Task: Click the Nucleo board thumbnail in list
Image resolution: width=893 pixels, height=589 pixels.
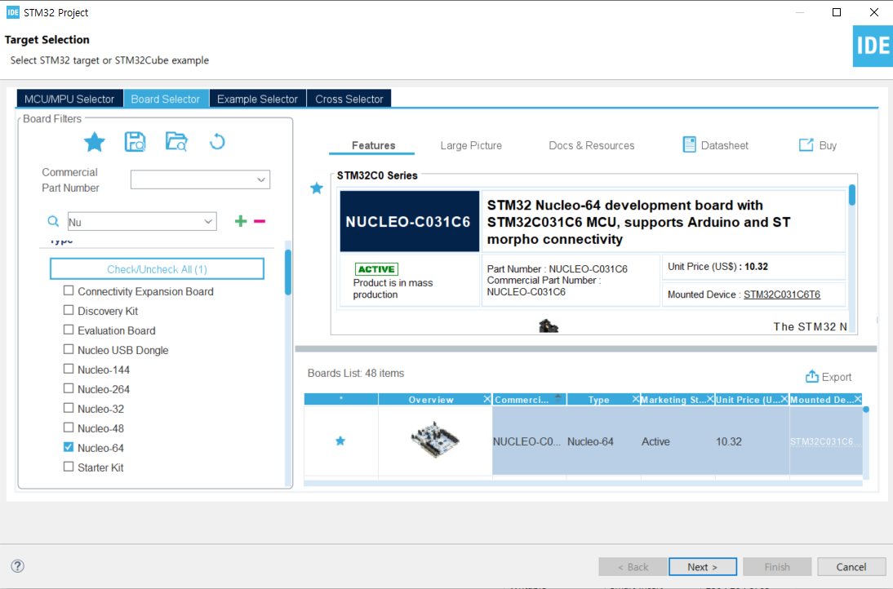Action: click(434, 440)
